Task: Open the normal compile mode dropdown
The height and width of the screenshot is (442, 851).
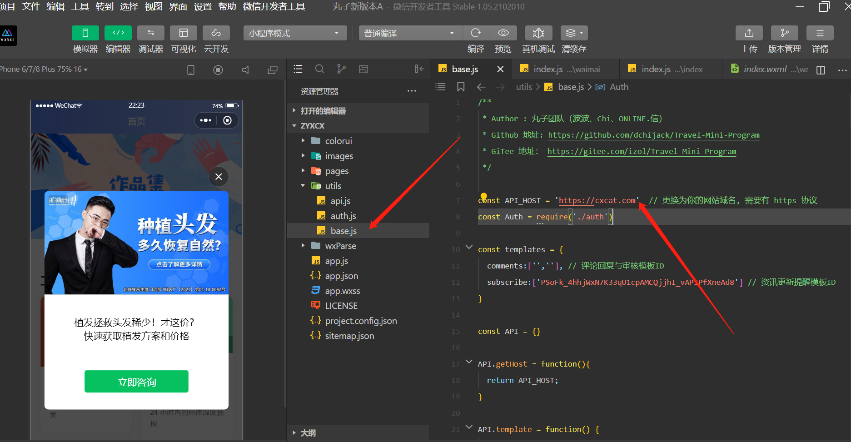Action: [411, 33]
